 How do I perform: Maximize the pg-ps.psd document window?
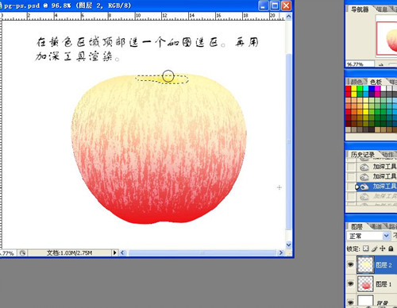click(275, 6)
